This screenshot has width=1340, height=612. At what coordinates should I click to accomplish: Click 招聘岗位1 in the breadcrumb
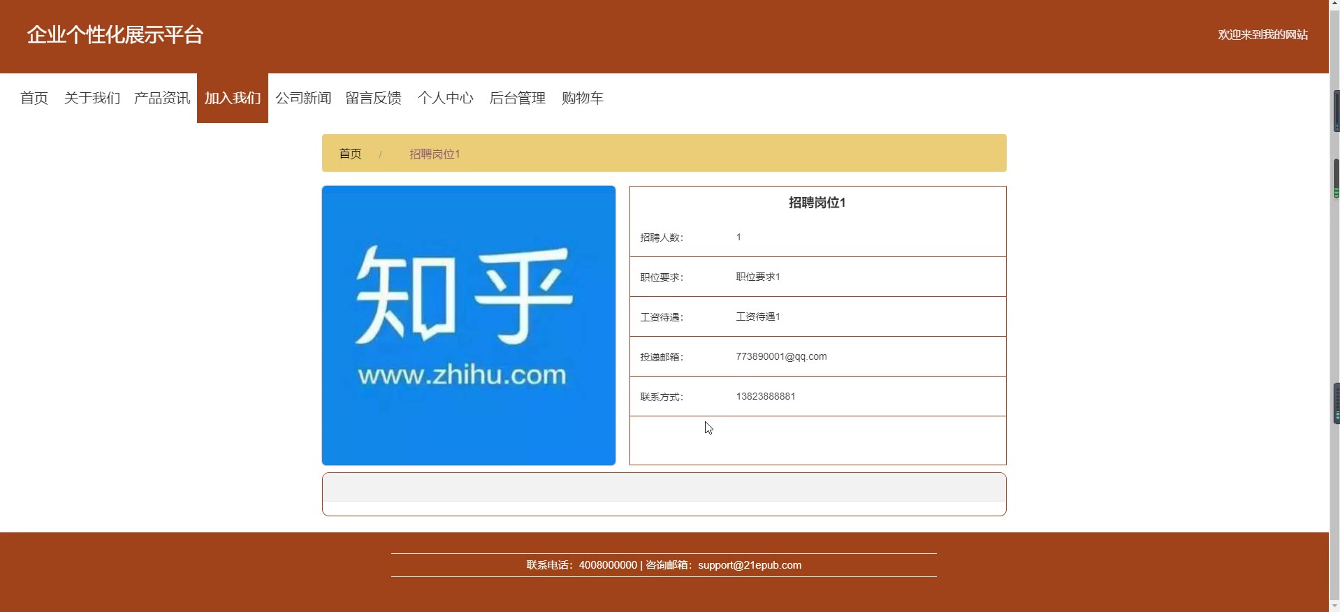[x=435, y=154]
